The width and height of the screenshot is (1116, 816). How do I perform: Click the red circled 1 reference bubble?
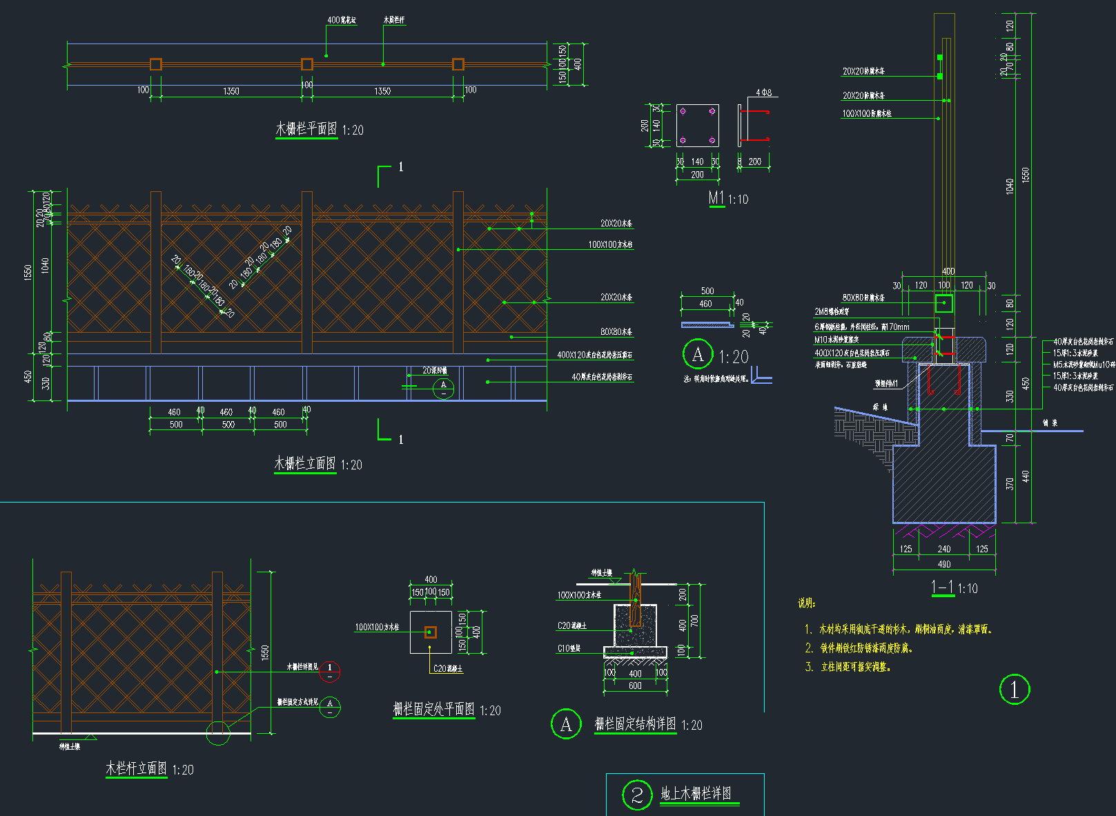point(329,670)
